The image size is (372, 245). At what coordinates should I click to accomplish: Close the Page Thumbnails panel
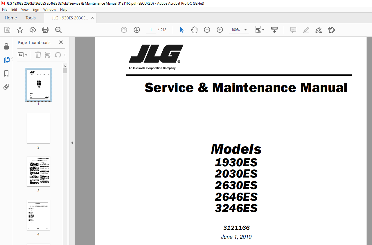pos(61,42)
